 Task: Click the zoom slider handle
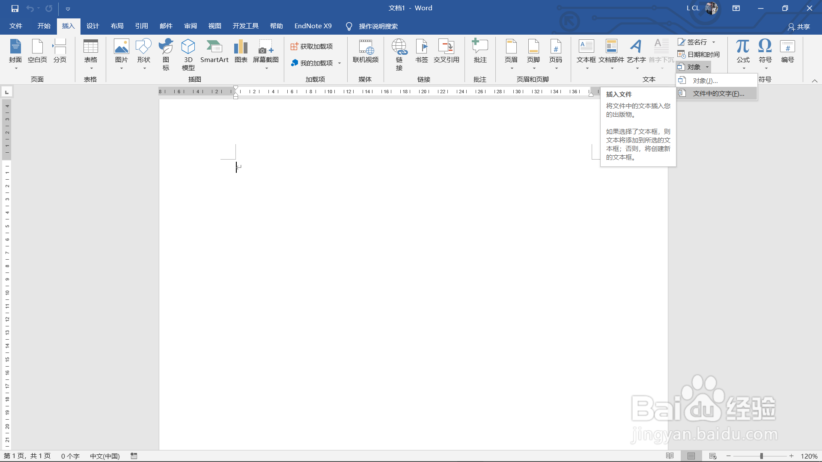click(x=761, y=456)
